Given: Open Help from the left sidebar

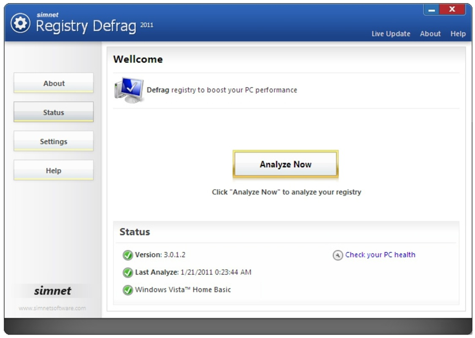Looking at the screenshot, I should click(x=53, y=170).
